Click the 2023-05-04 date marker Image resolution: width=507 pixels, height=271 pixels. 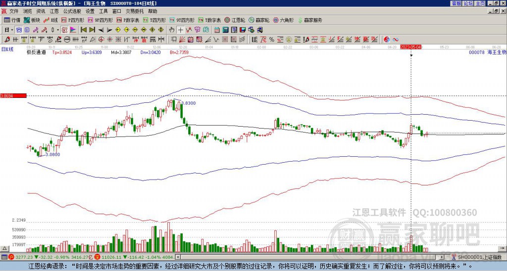point(410,47)
